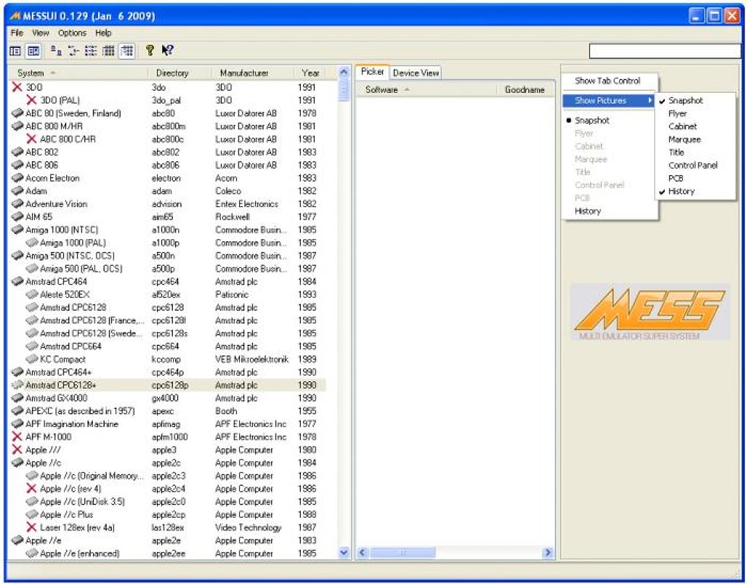Check Control Panel in Show Pictures submenu
This screenshot has height=584, width=747.
(696, 166)
